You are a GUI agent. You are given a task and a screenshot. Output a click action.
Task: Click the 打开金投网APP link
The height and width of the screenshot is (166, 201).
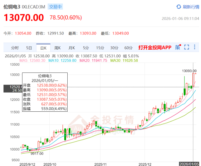coord(155,48)
